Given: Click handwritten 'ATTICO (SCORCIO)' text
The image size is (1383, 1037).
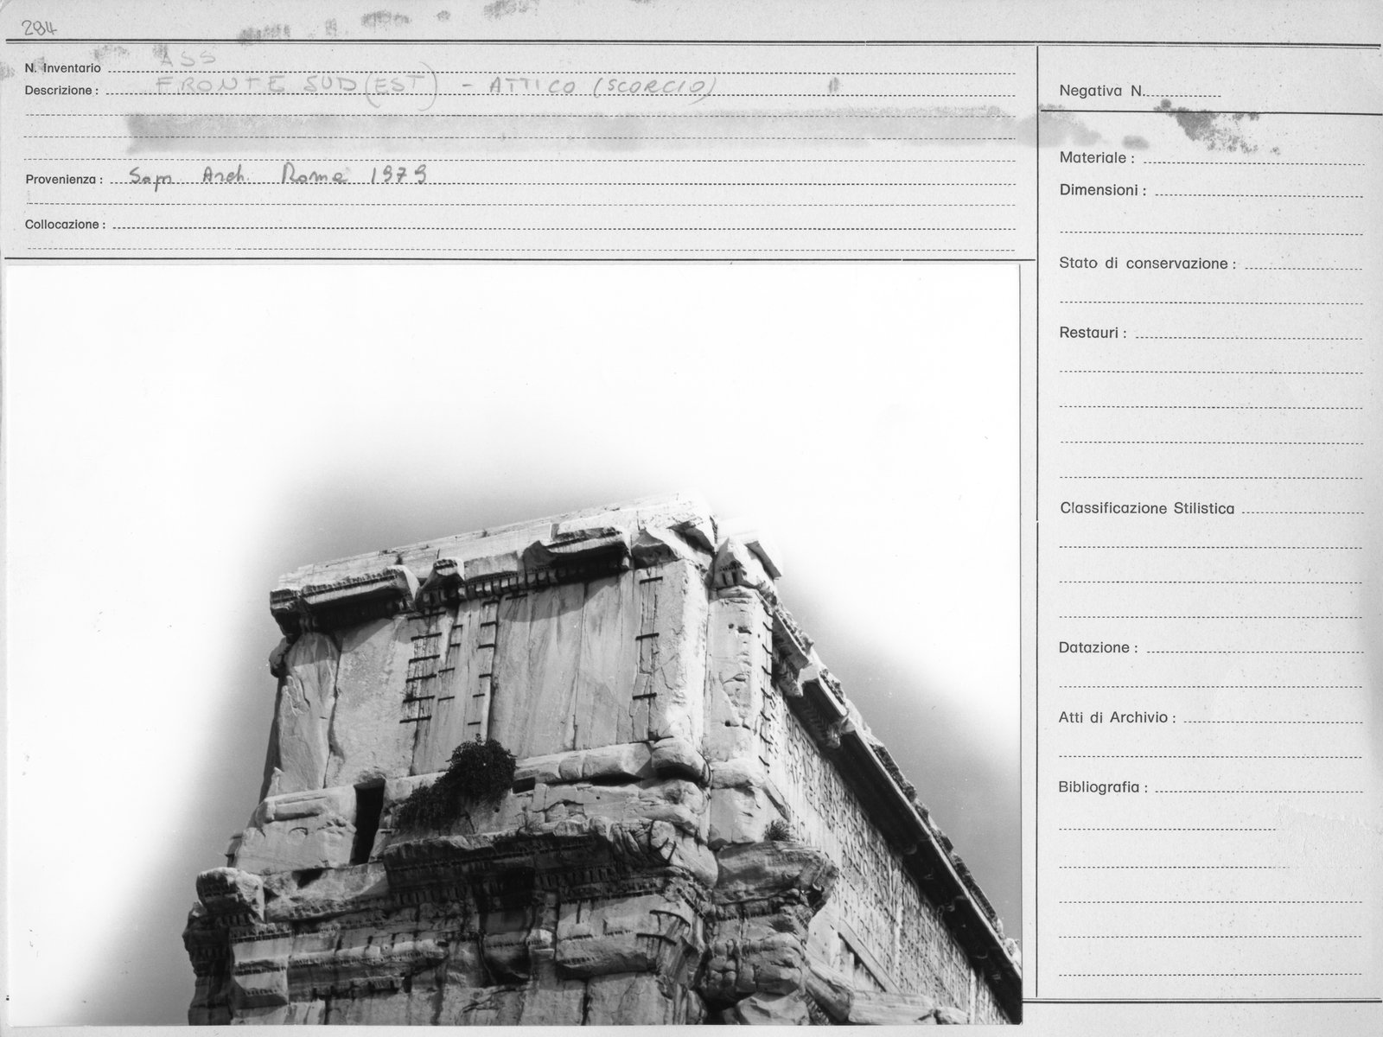Looking at the screenshot, I should tap(602, 87).
